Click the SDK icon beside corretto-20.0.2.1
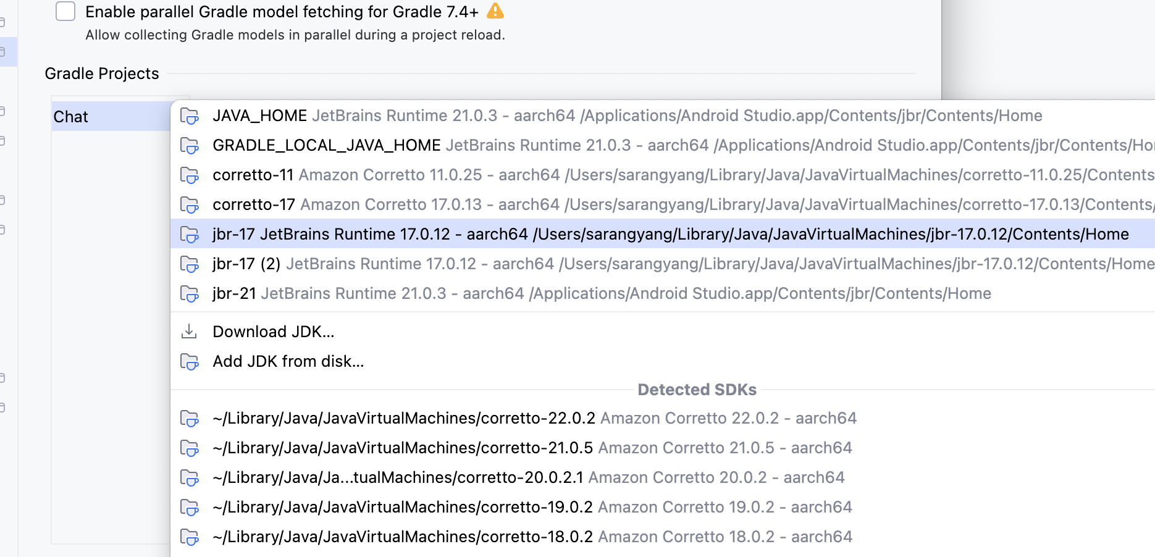The image size is (1155, 557). (189, 478)
